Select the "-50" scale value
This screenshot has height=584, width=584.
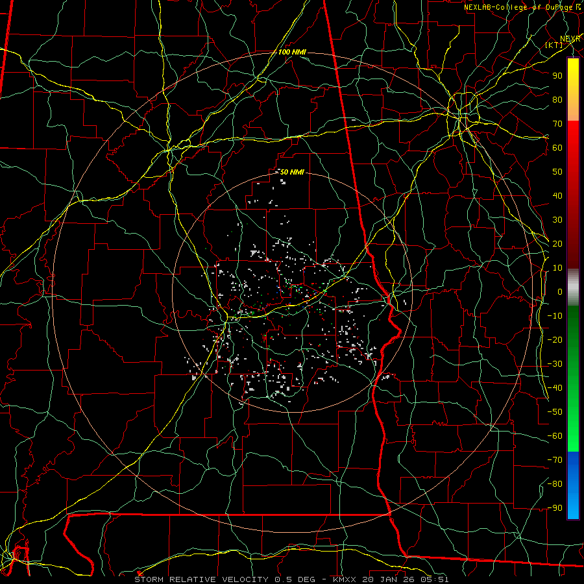click(555, 412)
